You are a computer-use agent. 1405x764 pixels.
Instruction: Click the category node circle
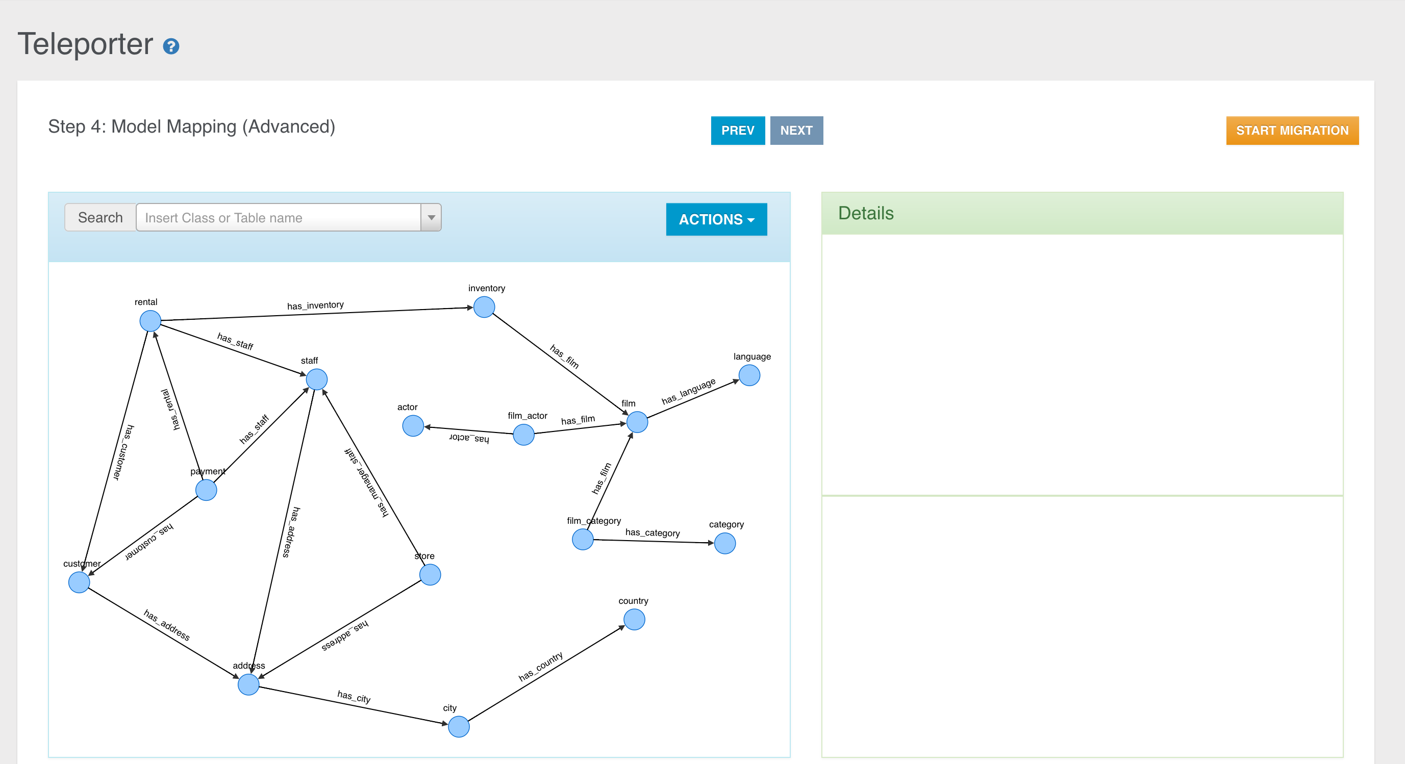pos(725,543)
